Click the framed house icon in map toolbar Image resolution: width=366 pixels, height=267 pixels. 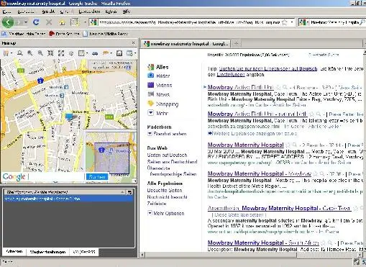[x=119, y=53]
